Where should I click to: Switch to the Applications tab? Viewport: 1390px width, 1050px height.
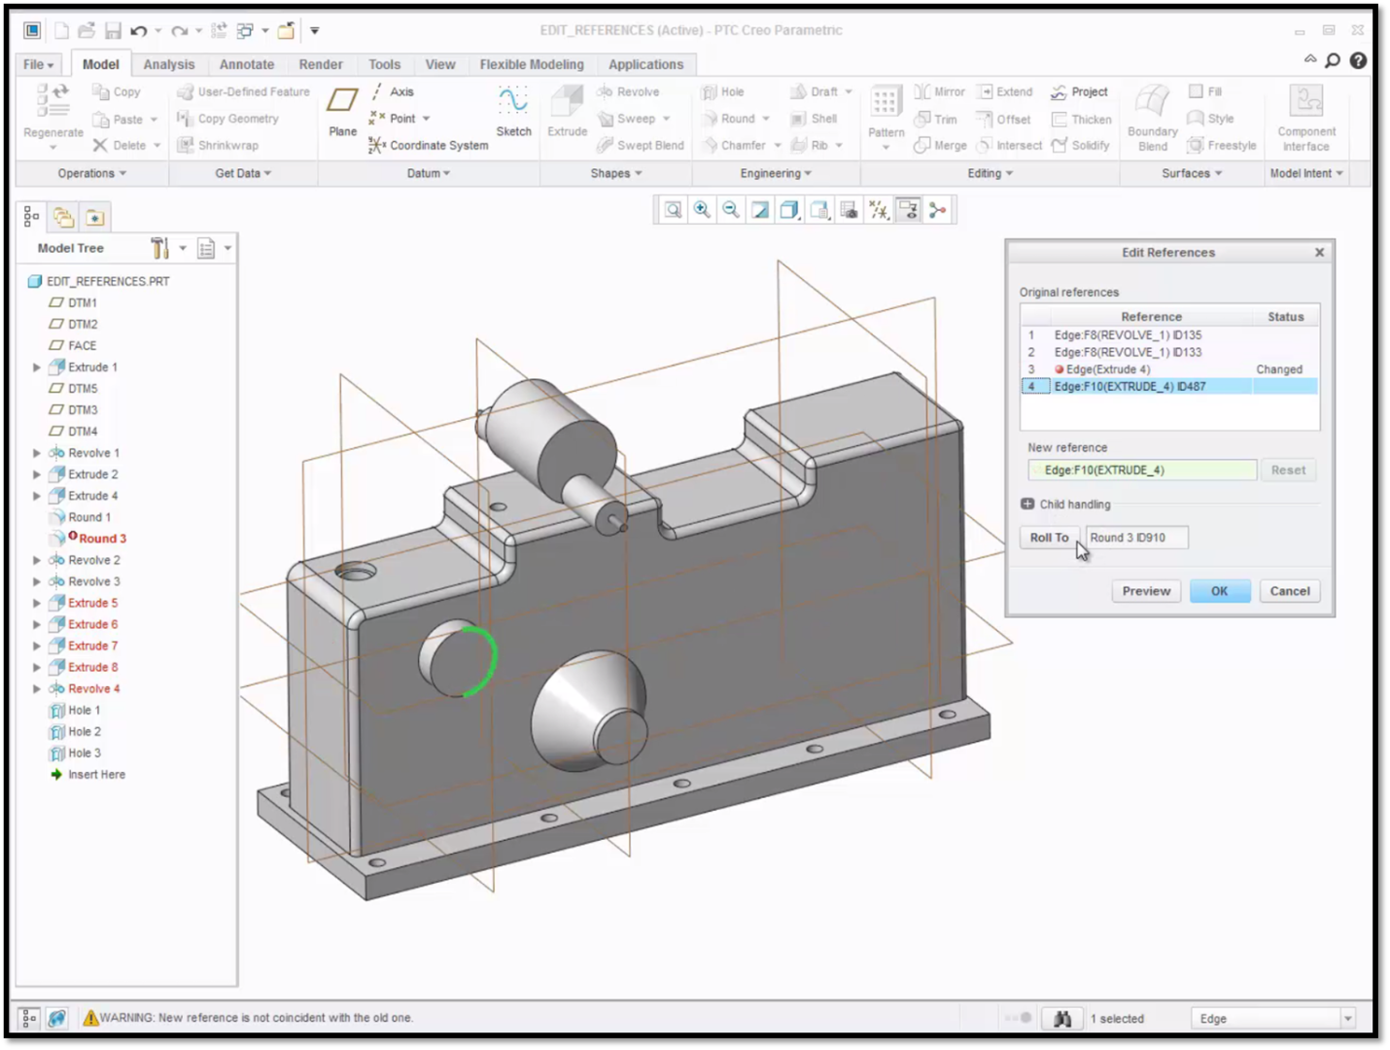(646, 64)
